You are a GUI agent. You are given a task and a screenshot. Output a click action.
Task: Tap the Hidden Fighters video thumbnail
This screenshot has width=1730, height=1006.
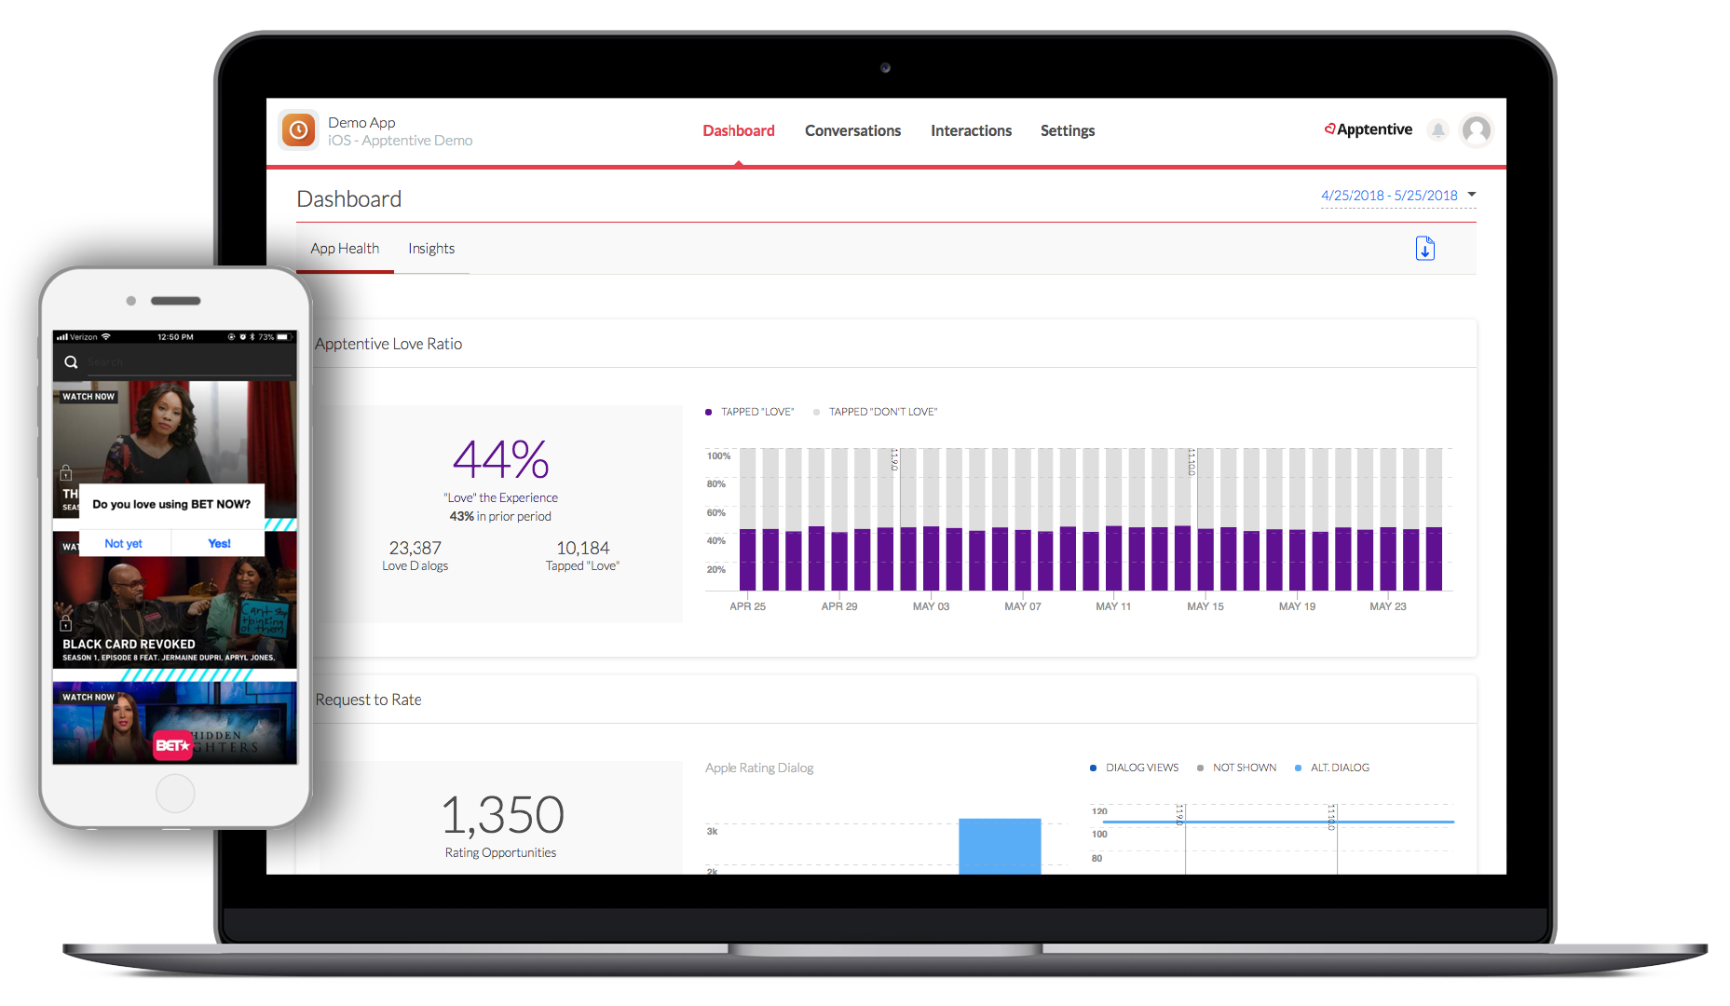175,723
